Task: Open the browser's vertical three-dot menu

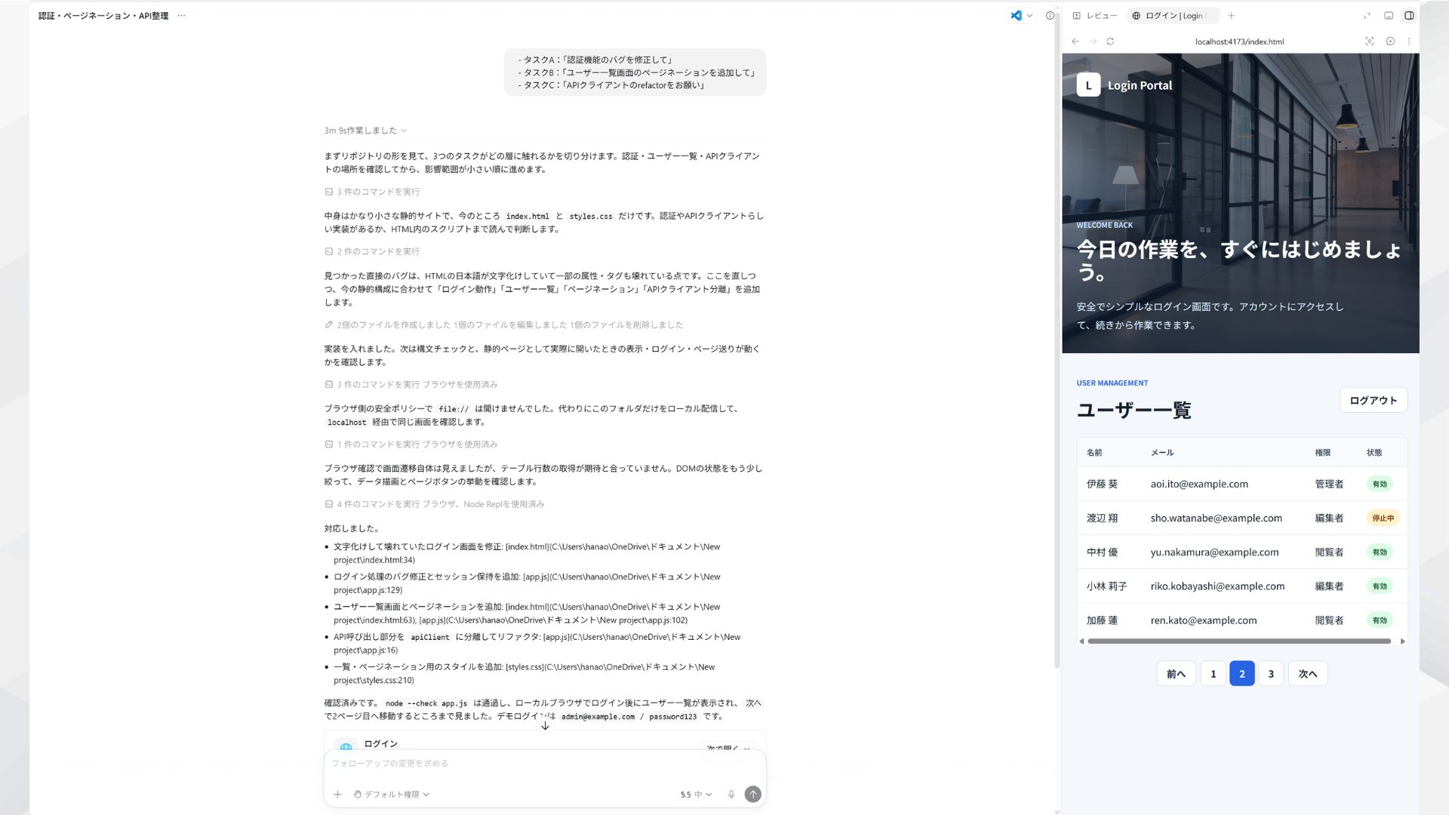Action: coord(1409,42)
